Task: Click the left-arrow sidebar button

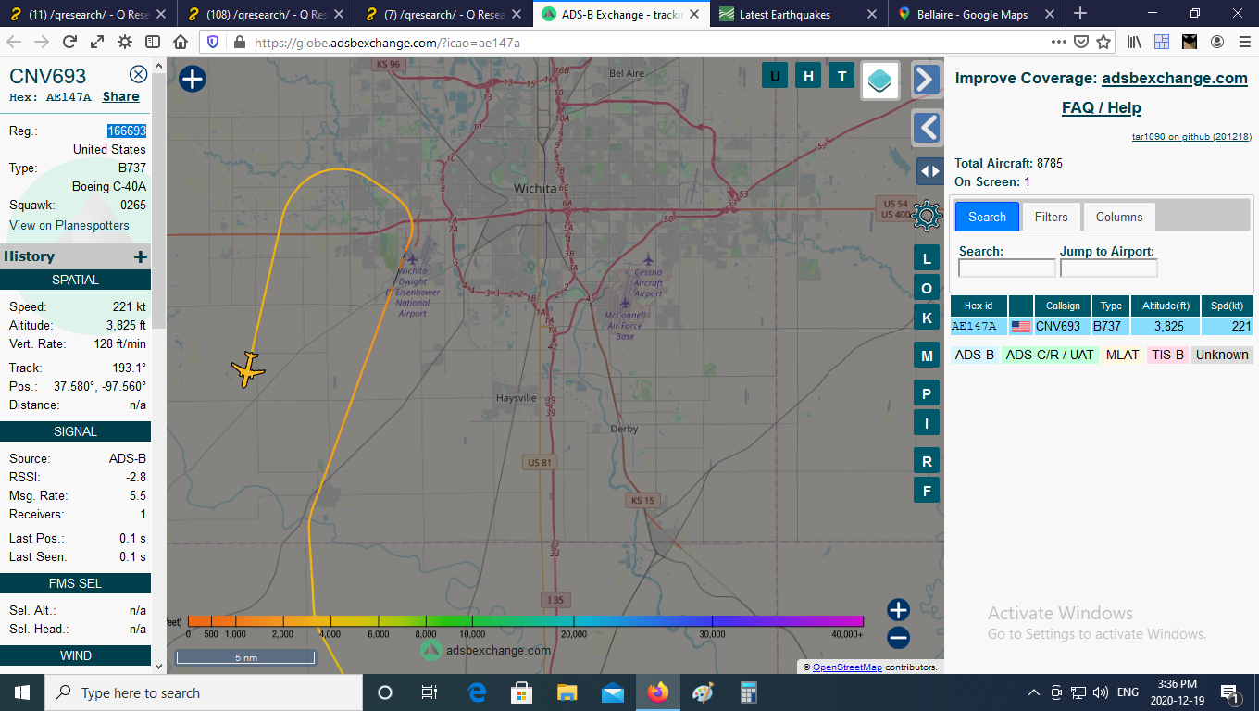Action: tap(927, 128)
